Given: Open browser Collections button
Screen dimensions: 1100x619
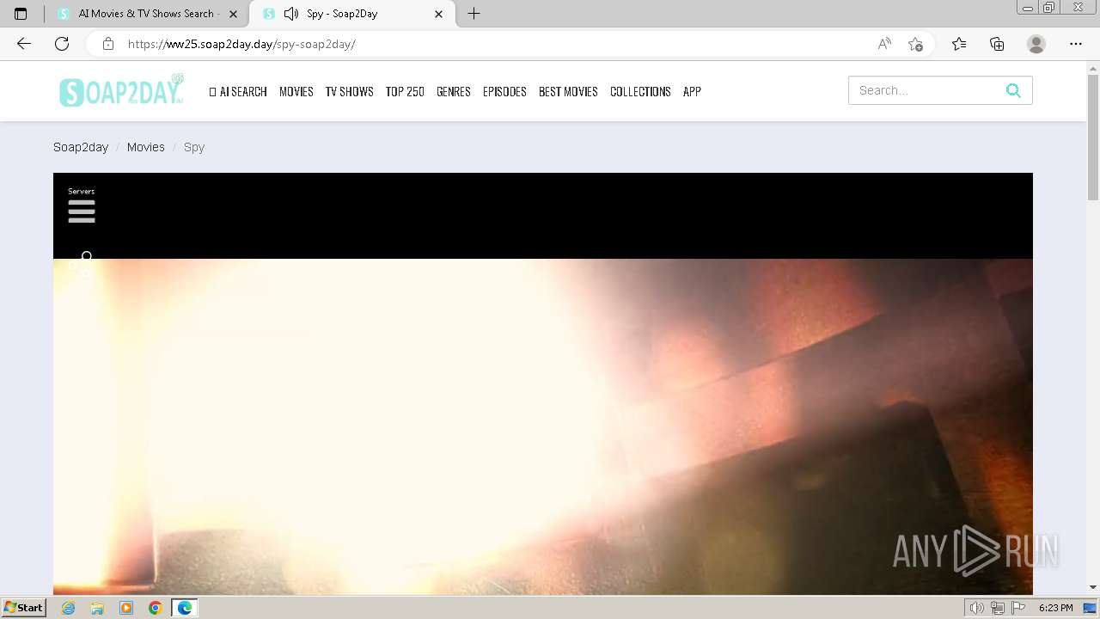Looking at the screenshot, I should 997,44.
